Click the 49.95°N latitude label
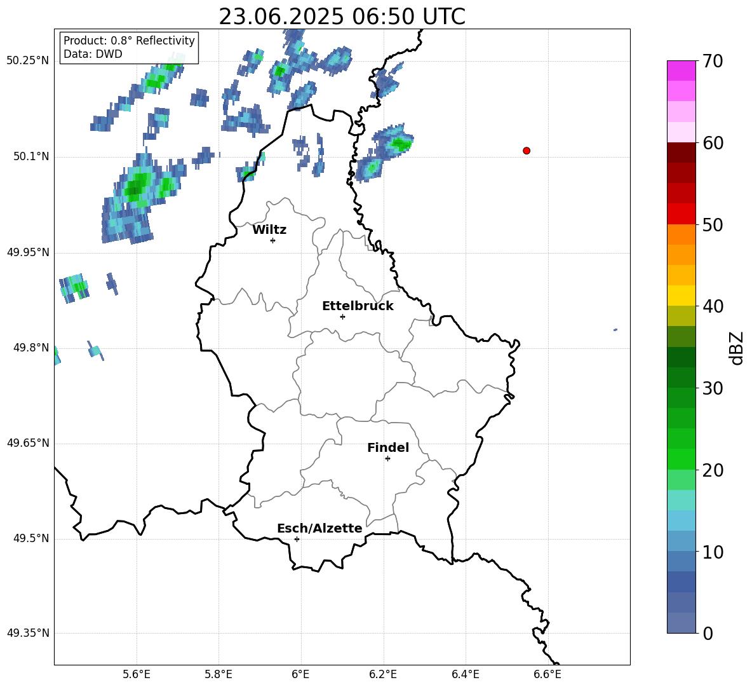This screenshot has height=687, width=752. pos(28,252)
